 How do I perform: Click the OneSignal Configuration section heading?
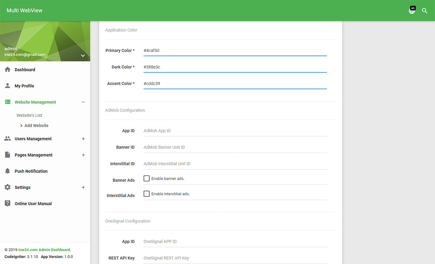[128, 221]
